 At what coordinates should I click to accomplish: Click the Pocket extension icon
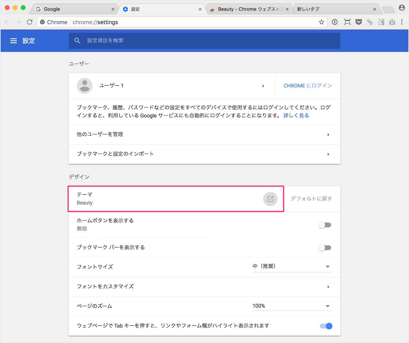click(359, 22)
